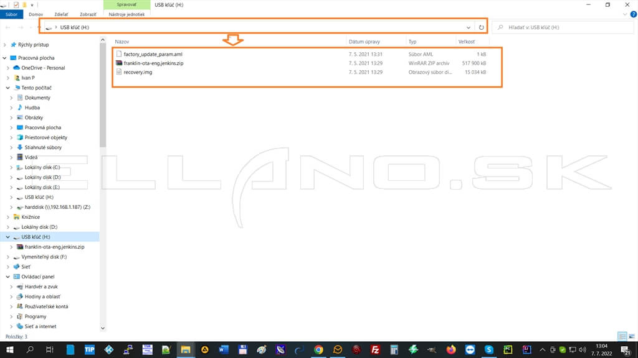Refresh the USB kľúč (H:) folder
The image size is (638, 358).
[482, 27]
